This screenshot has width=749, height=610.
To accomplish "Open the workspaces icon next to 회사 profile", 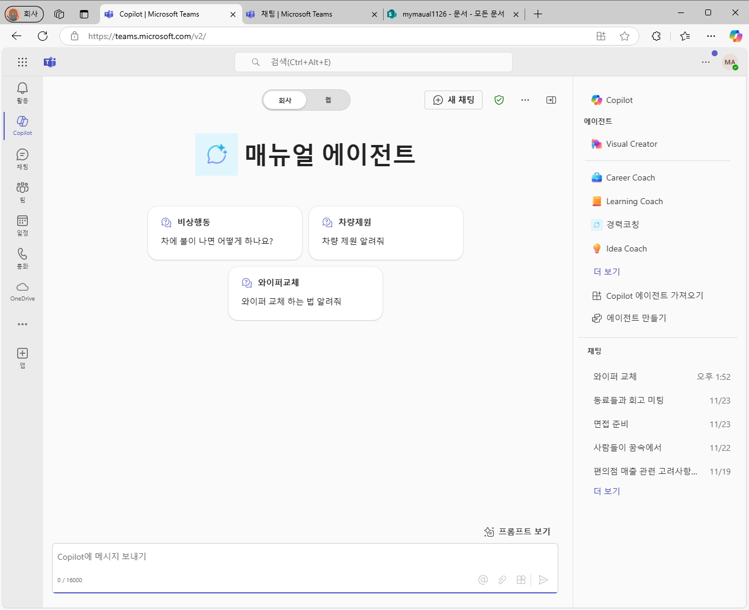I will pos(59,14).
